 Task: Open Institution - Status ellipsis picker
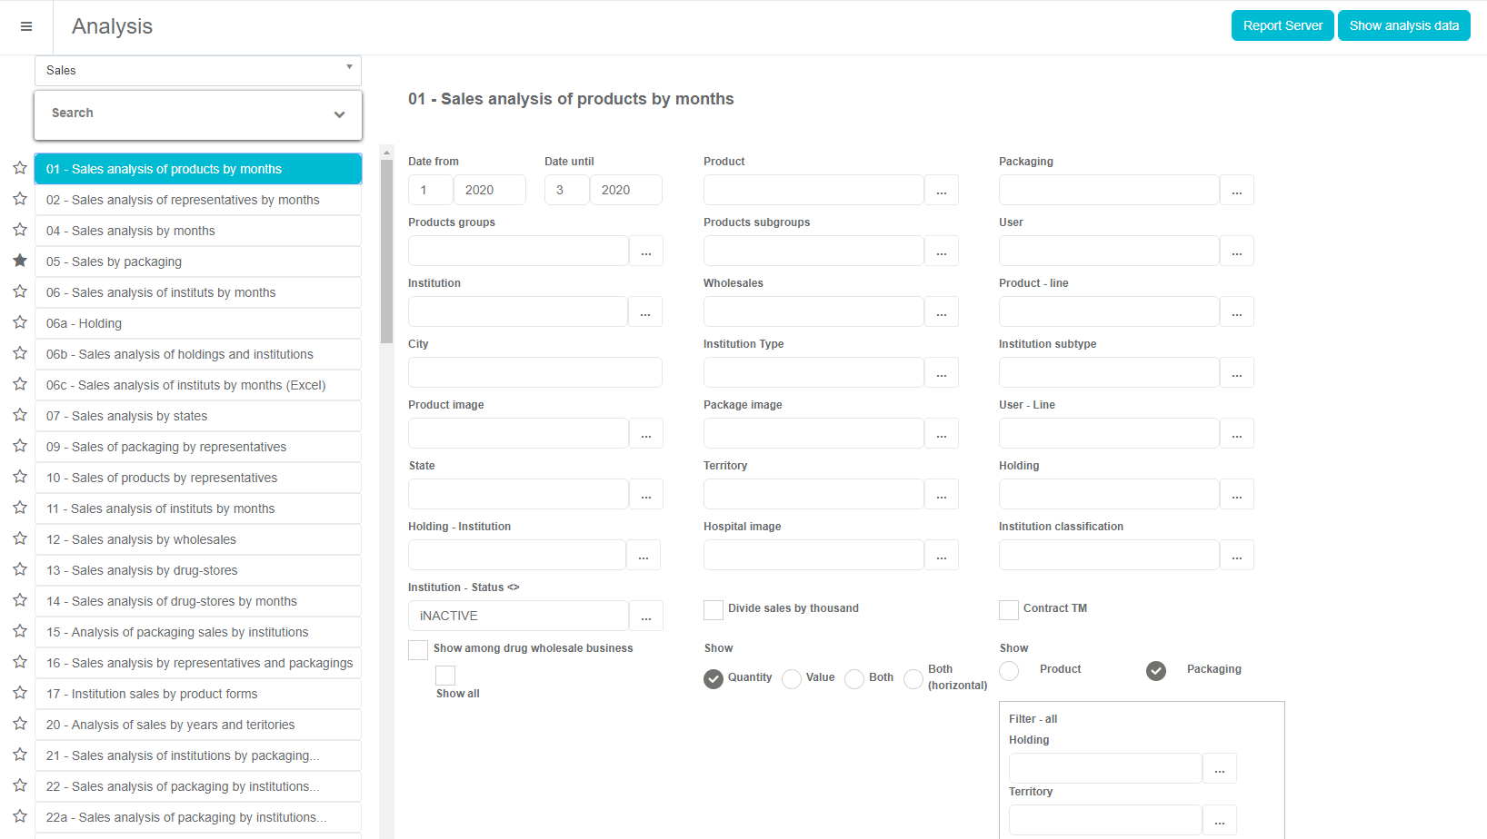click(x=645, y=617)
